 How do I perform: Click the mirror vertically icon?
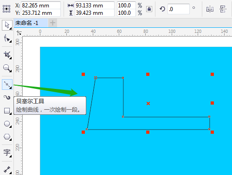click(223, 9)
